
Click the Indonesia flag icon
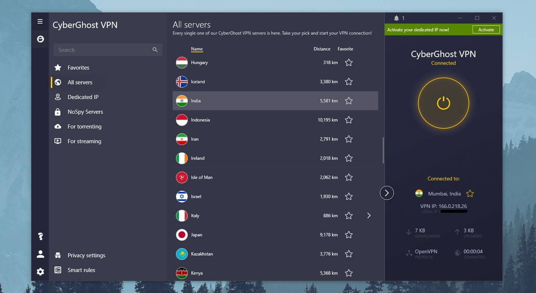pos(182,120)
